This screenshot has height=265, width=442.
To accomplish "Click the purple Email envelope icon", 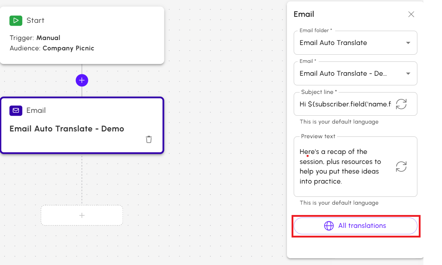I will [x=16, y=110].
